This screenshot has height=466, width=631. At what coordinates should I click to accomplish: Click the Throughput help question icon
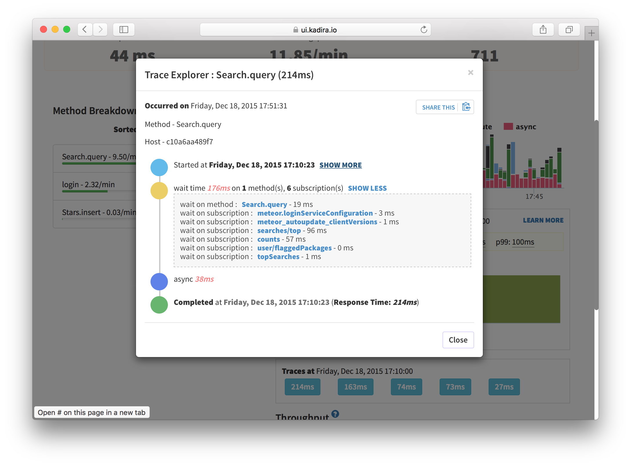pyautogui.click(x=335, y=414)
